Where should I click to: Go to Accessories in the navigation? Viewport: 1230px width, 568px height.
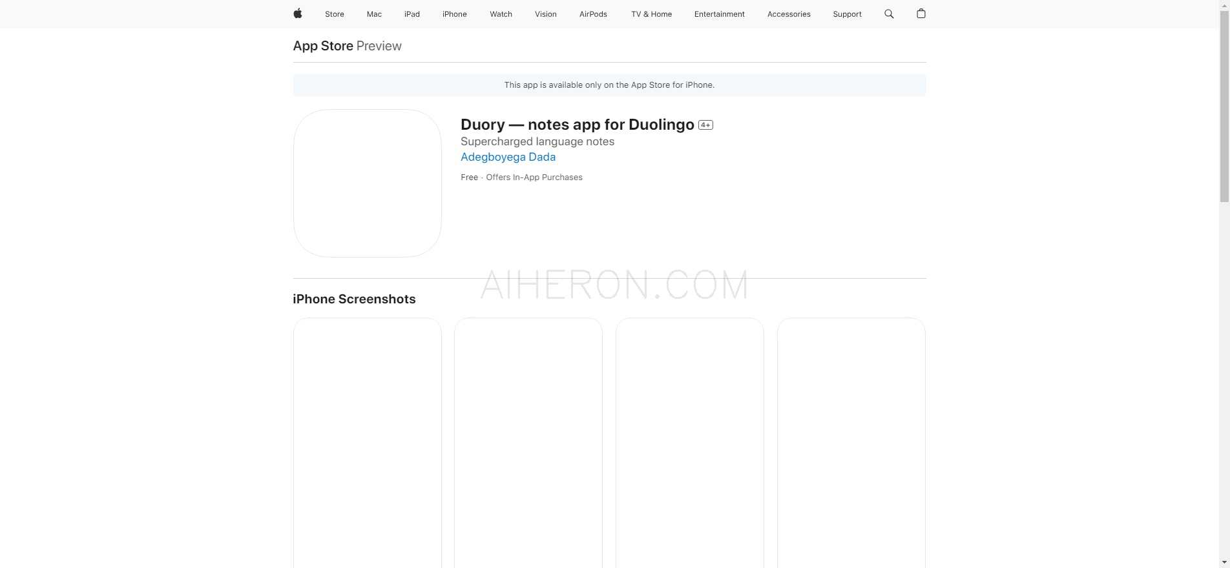(789, 14)
